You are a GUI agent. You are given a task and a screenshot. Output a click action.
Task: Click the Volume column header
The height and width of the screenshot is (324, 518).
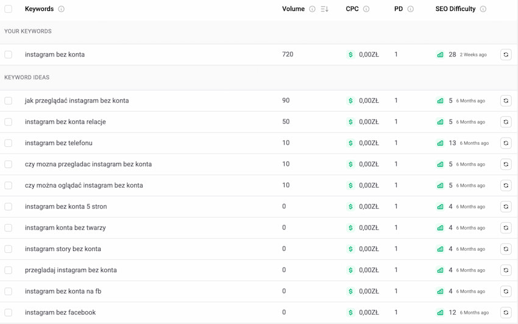pos(293,9)
